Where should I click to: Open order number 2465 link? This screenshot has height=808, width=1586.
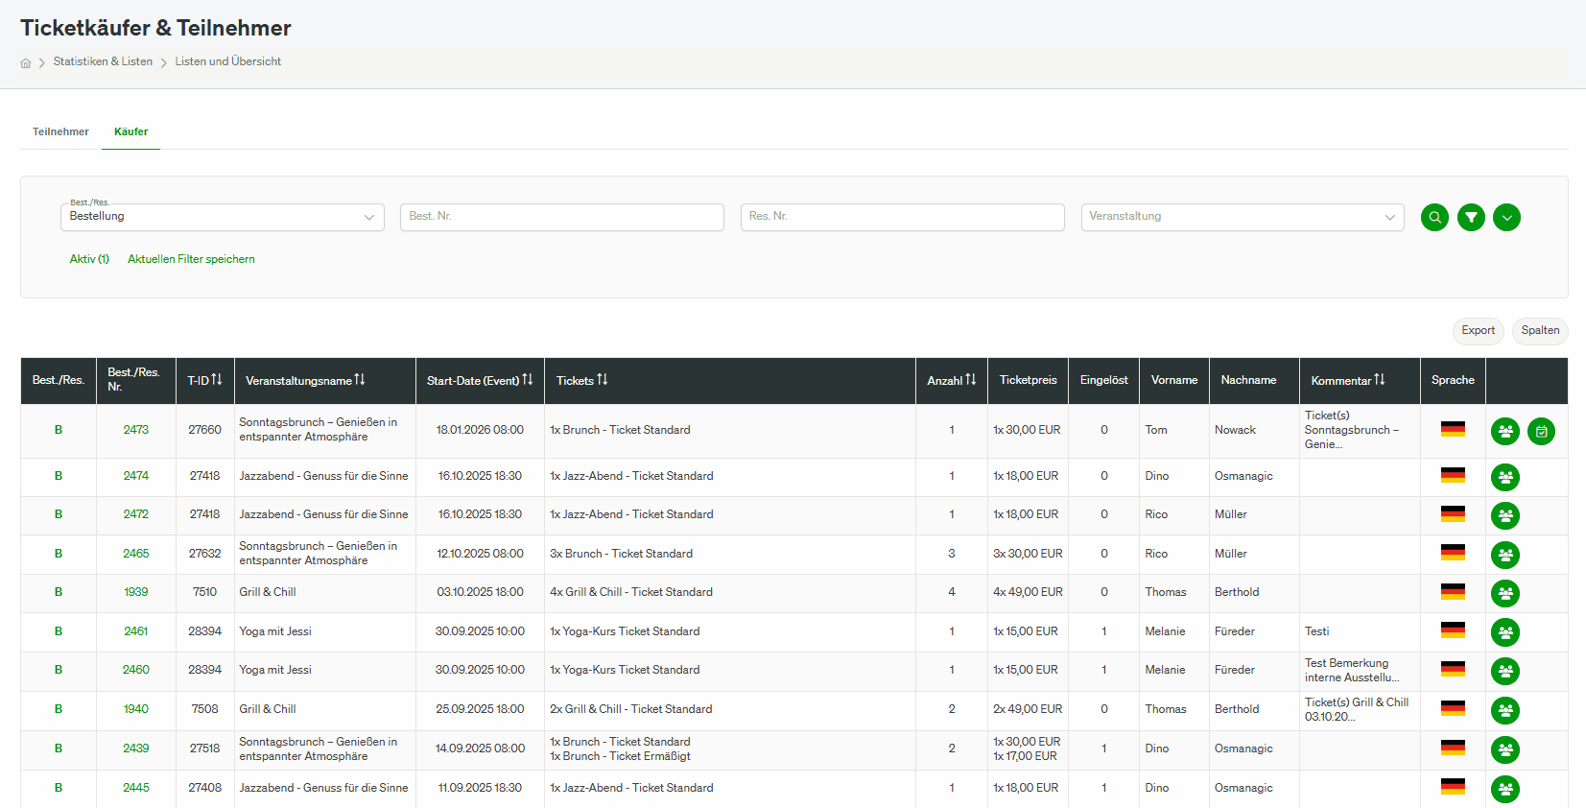click(x=136, y=554)
